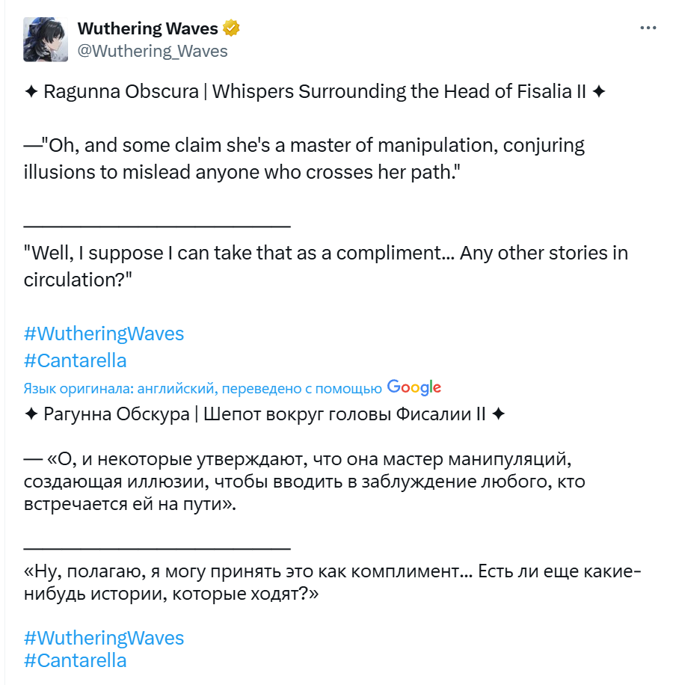Screen dimensions: 673x685
Task: Click the Wuthering Waves display name
Action: 147,28
